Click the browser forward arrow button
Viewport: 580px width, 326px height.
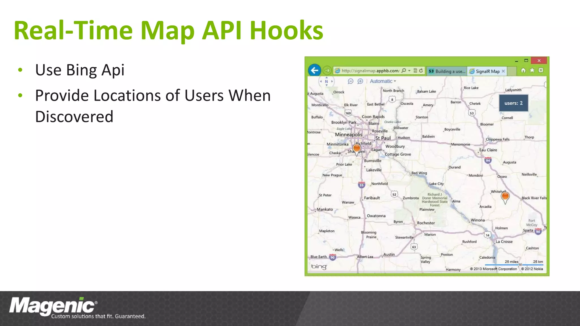(327, 70)
